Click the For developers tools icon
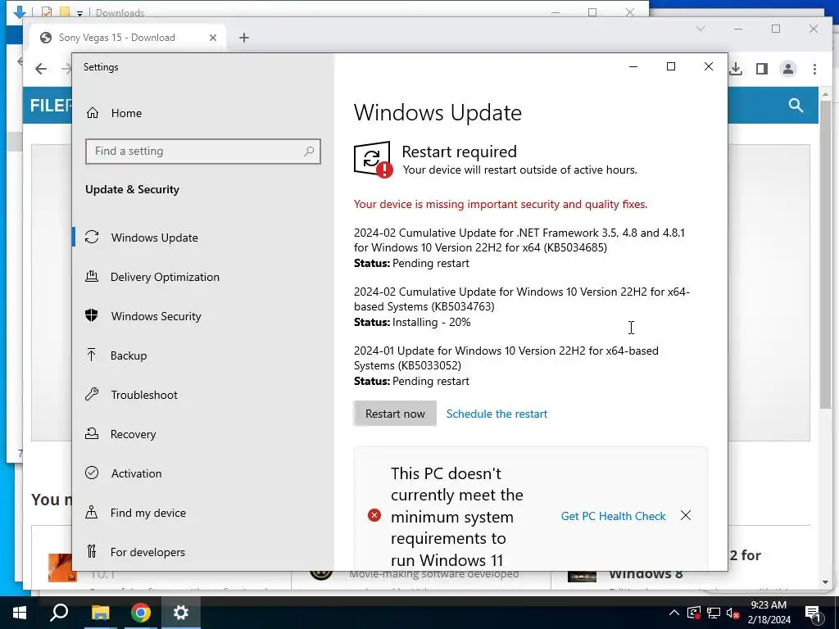The height and width of the screenshot is (629, 839). pos(92,551)
